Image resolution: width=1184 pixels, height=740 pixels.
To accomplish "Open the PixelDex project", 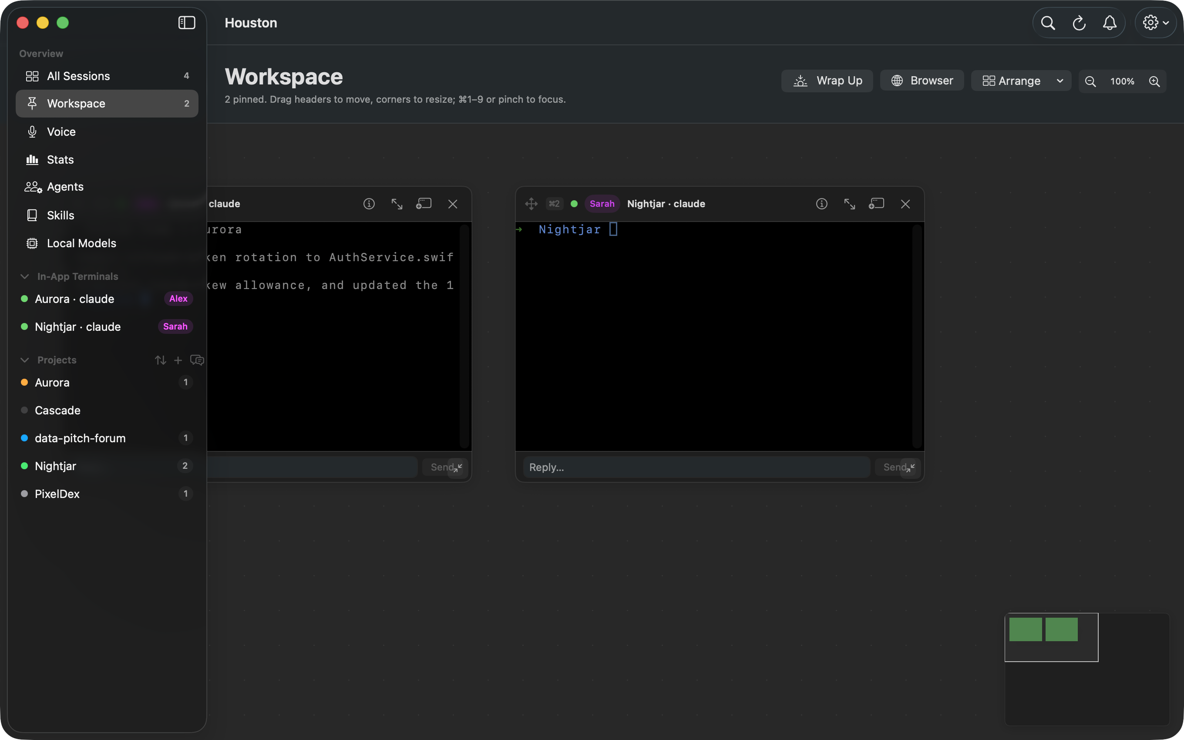I will (x=107, y=494).
